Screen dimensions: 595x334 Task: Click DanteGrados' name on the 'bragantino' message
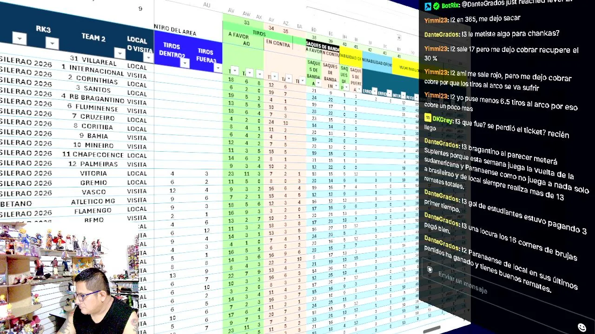(x=442, y=142)
